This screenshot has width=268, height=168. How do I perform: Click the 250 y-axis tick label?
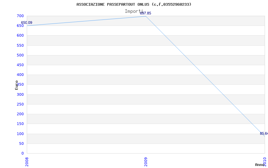(x=20, y=104)
